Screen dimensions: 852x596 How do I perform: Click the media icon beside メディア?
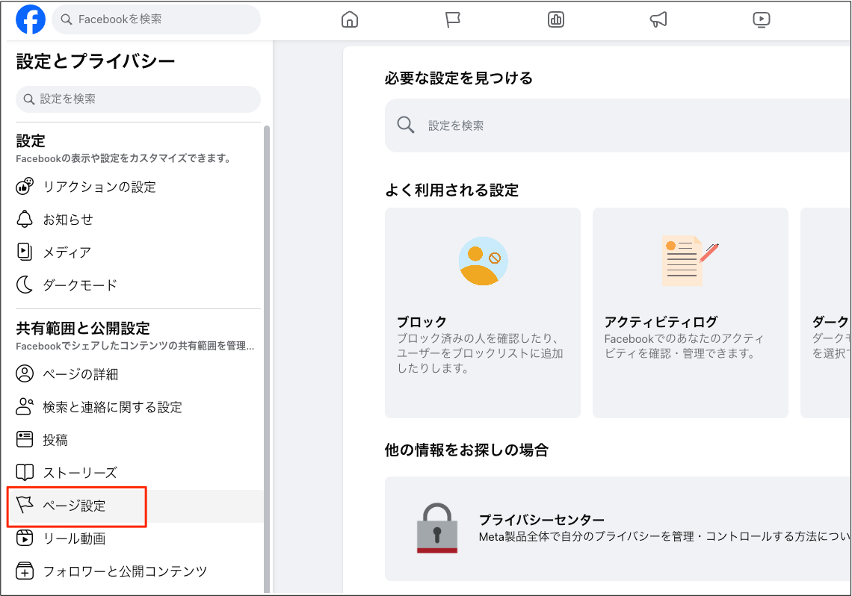pos(25,252)
